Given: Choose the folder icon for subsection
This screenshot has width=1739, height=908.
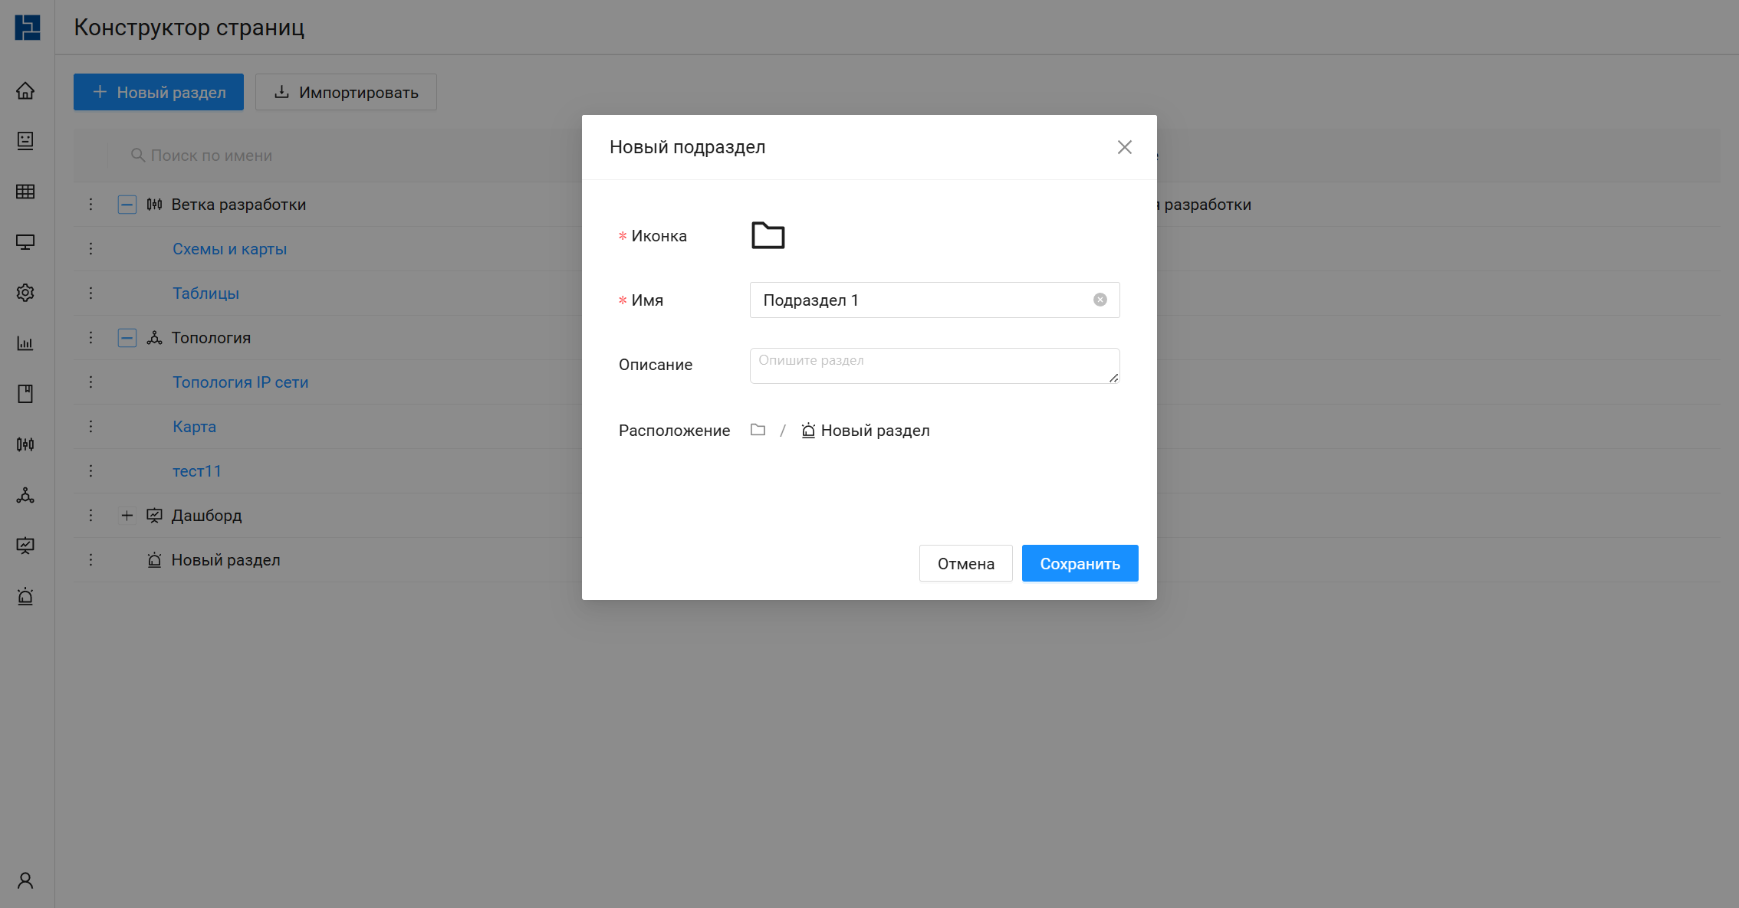Looking at the screenshot, I should click(768, 235).
